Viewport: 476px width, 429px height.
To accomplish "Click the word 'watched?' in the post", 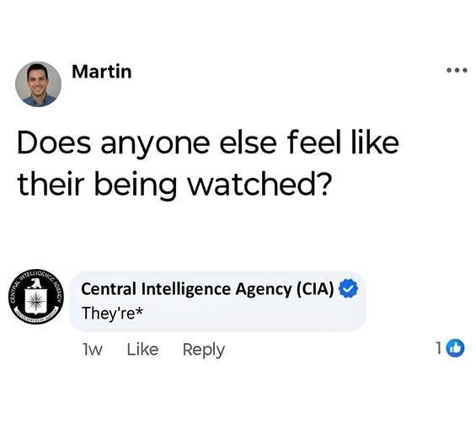I will pos(259,184).
